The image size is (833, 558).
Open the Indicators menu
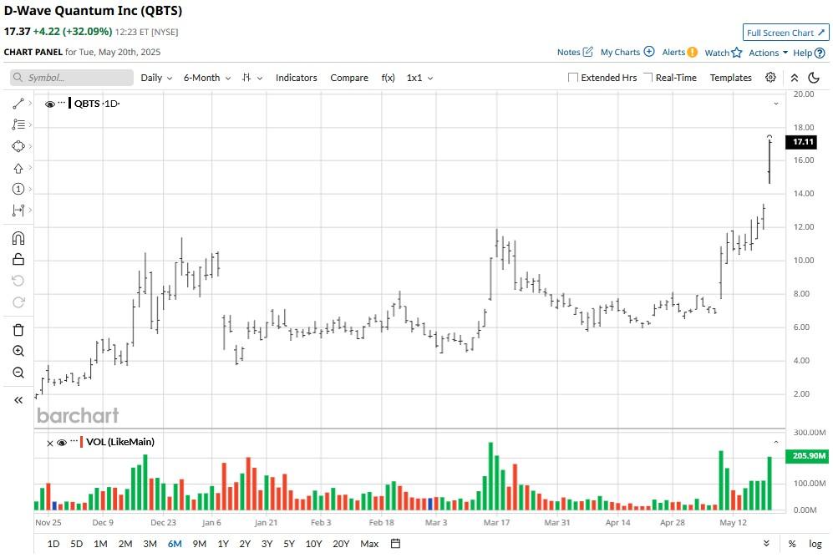(296, 78)
